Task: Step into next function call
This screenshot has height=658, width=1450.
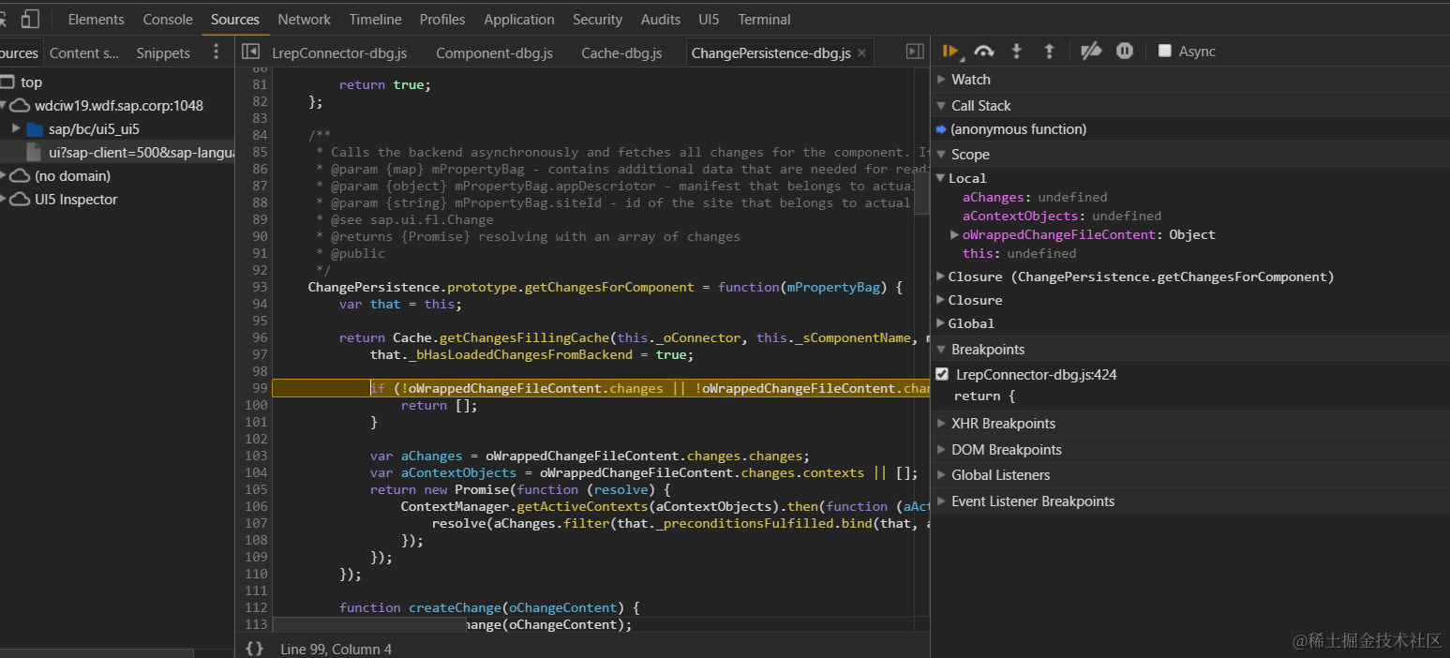Action: coord(1016,52)
